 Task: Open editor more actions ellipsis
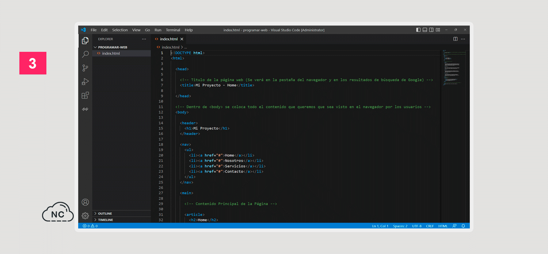pos(463,39)
